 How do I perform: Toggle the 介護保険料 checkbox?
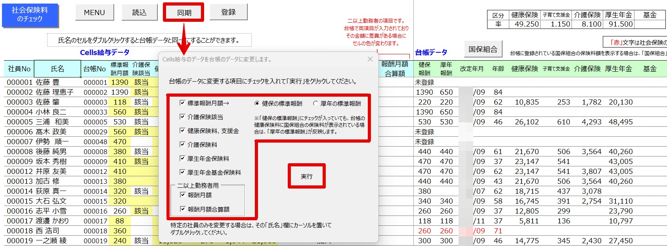(182, 145)
